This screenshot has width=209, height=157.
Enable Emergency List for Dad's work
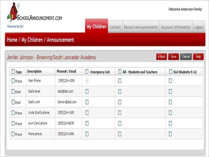coord(87,102)
